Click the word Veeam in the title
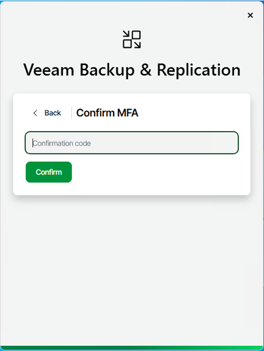This screenshot has height=351, width=264. [x=49, y=70]
